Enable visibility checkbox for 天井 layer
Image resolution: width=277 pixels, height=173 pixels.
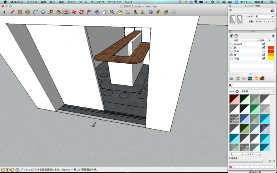point(264,51)
